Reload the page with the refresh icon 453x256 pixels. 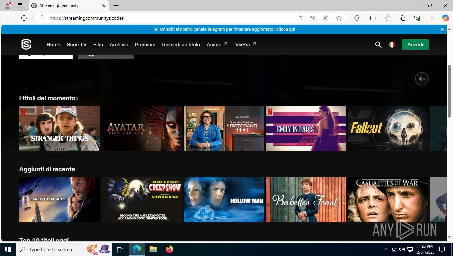pos(24,18)
